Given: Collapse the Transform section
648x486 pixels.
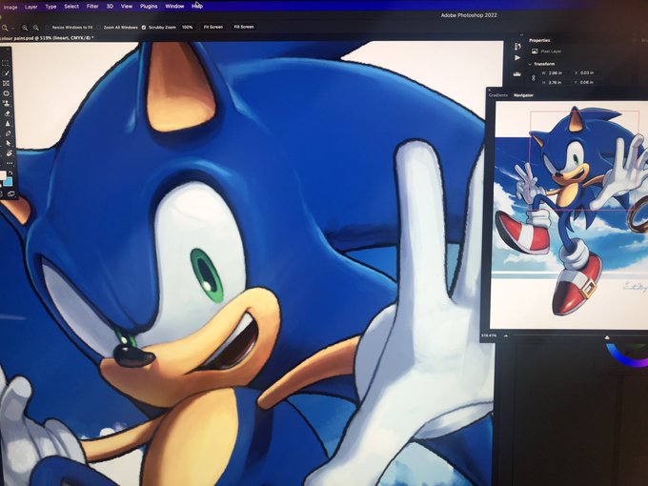Looking at the screenshot, I should [x=530, y=64].
